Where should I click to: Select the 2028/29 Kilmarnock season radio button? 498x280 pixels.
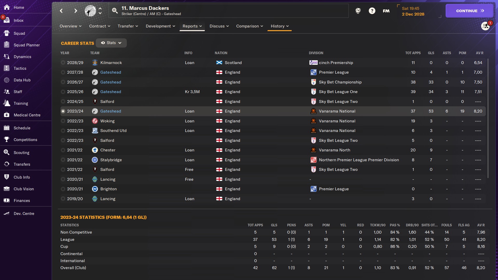coord(63,62)
